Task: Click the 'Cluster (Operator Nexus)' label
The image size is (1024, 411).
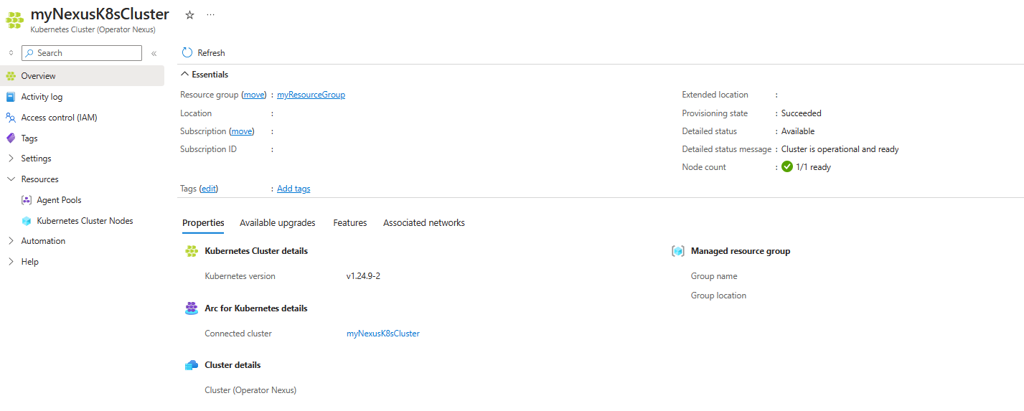Action: (x=250, y=390)
